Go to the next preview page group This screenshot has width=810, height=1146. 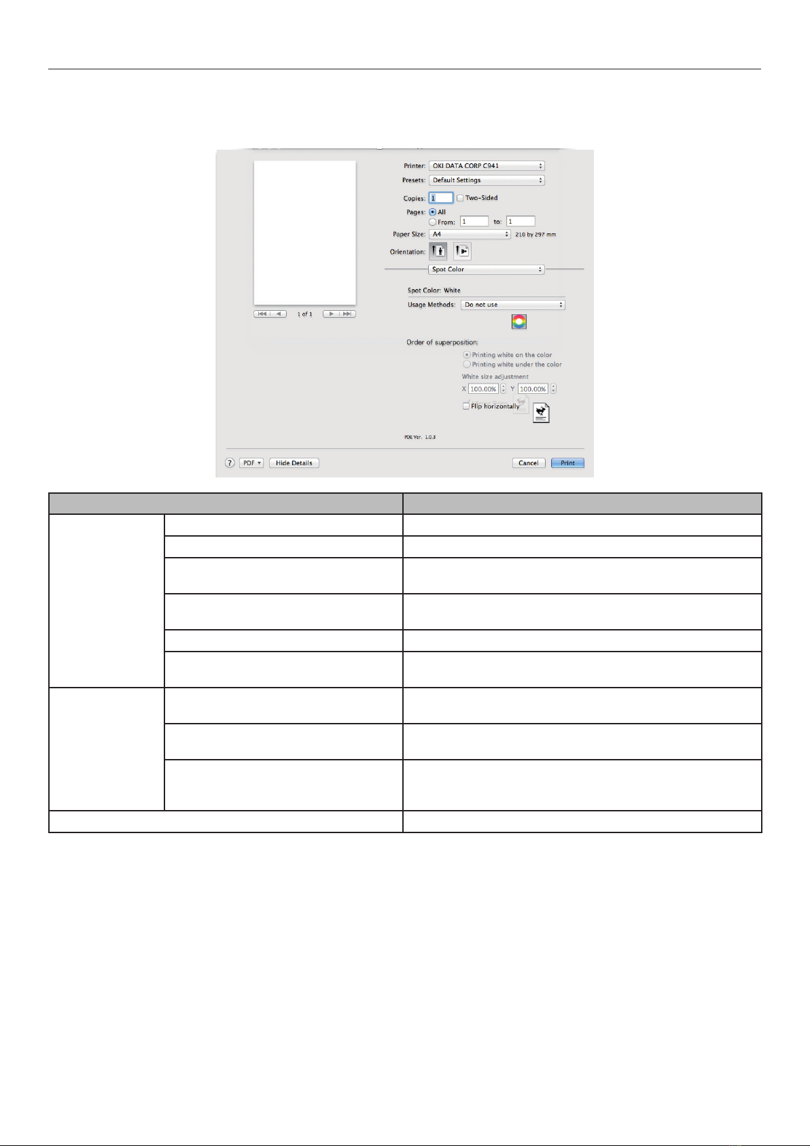[339, 314]
